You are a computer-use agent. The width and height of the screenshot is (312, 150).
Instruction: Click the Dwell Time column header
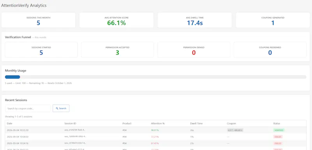(197, 124)
